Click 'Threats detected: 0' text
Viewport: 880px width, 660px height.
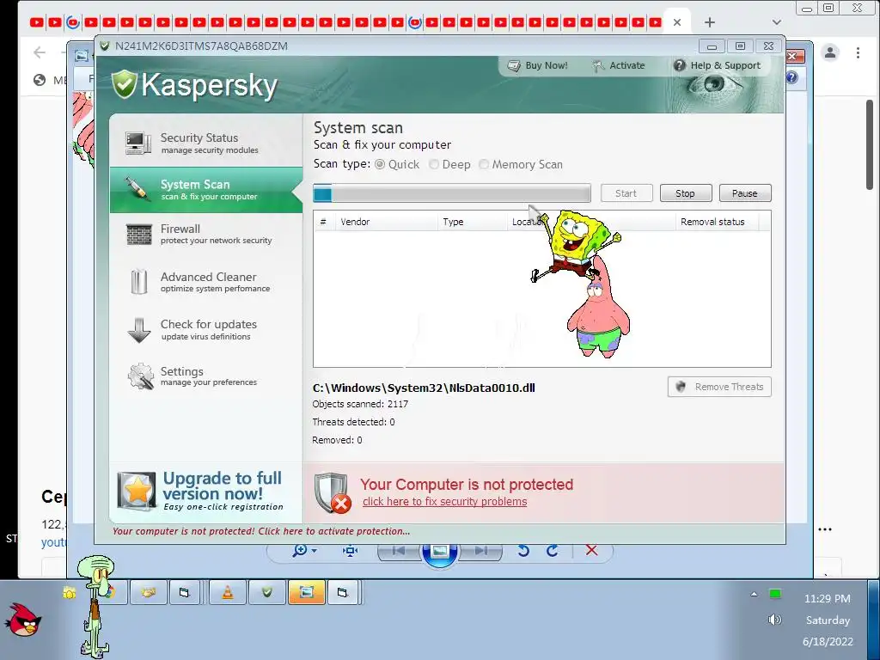pyautogui.click(x=353, y=422)
